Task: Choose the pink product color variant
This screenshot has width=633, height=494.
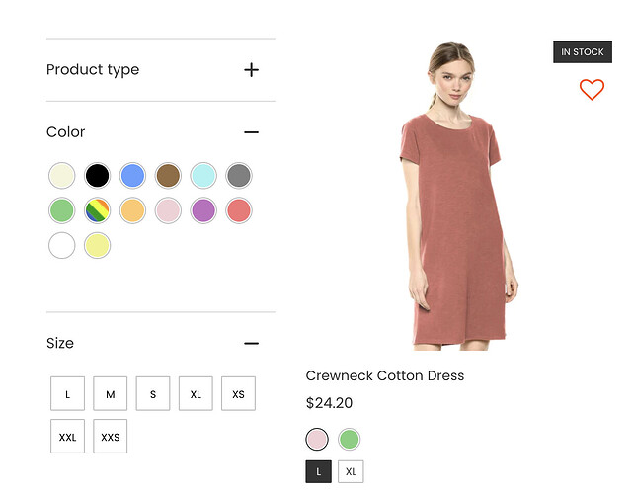Action: tap(317, 439)
